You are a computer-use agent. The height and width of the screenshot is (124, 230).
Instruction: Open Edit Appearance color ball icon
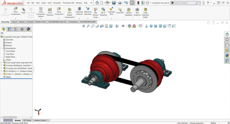point(130,26)
